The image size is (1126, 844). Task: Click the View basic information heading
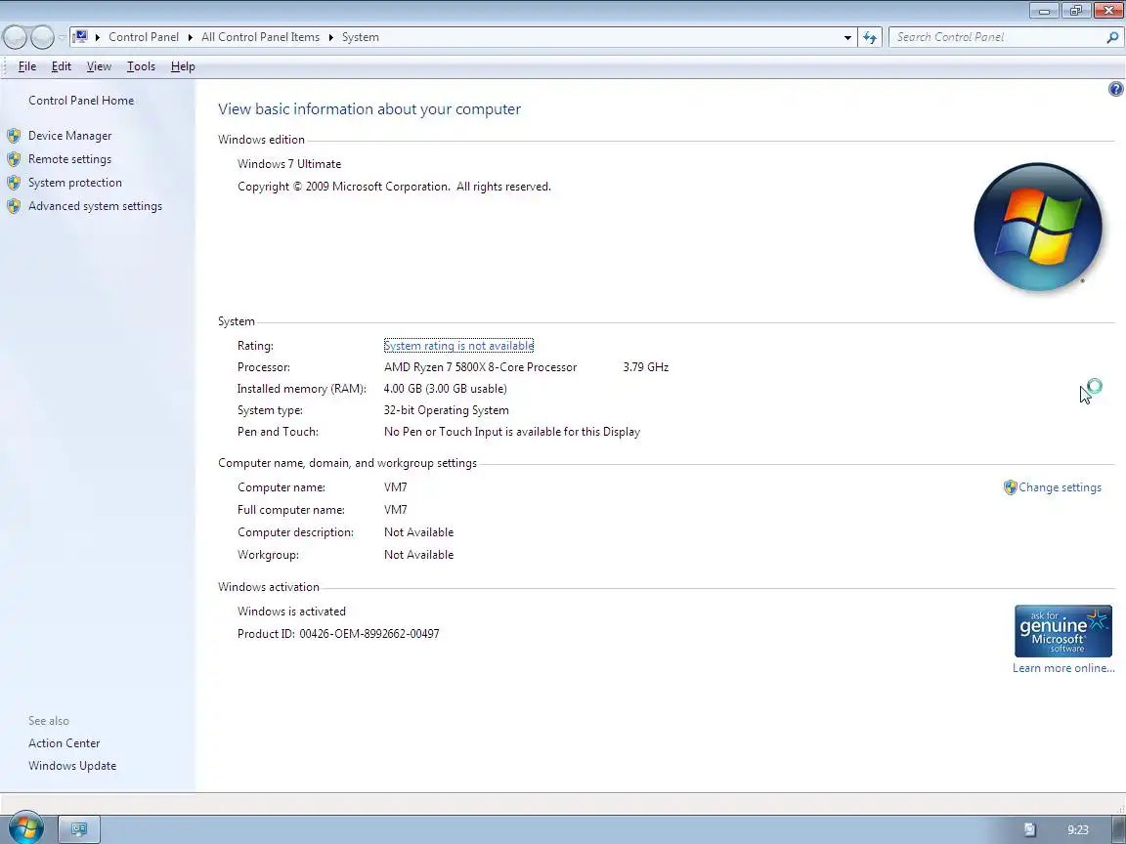pos(369,109)
